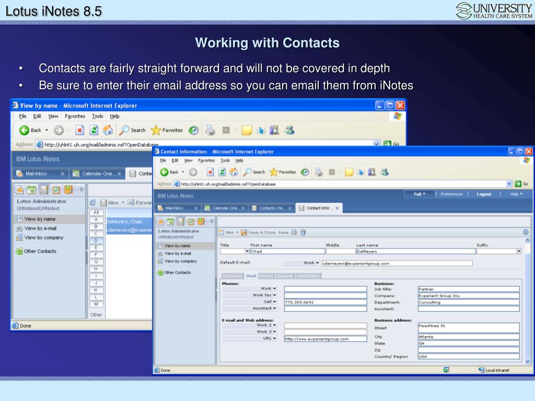Click printer icon beside Save in contact form

pos(294,232)
